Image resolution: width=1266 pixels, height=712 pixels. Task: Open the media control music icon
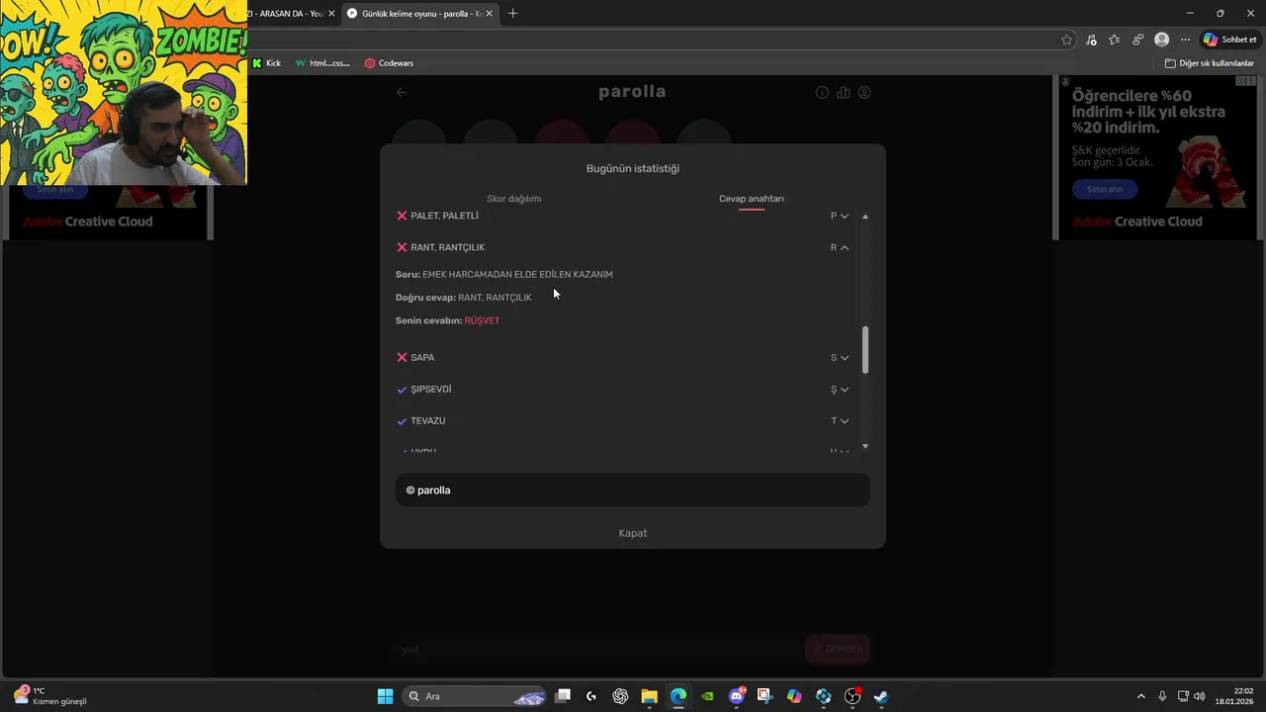click(1091, 40)
